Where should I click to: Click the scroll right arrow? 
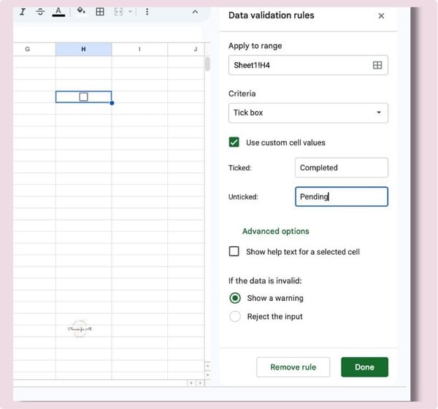[x=200, y=383]
